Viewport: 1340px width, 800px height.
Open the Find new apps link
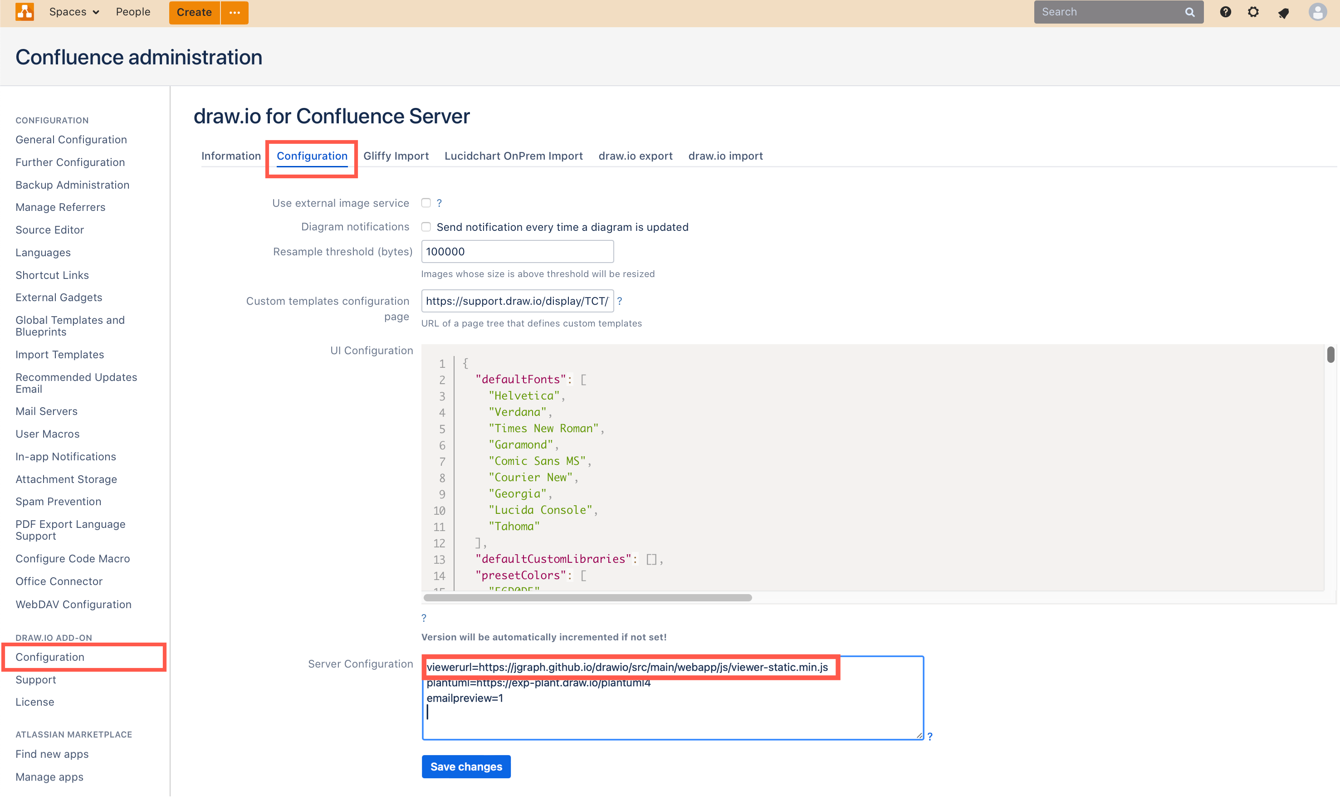52,754
